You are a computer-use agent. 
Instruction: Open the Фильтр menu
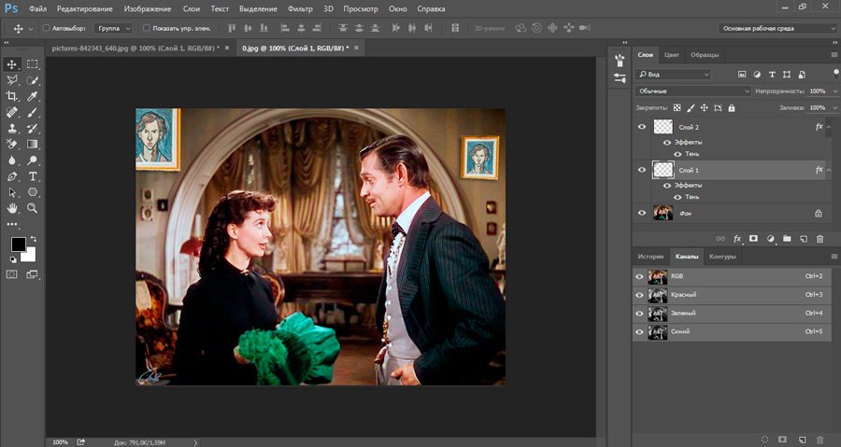point(300,8)
